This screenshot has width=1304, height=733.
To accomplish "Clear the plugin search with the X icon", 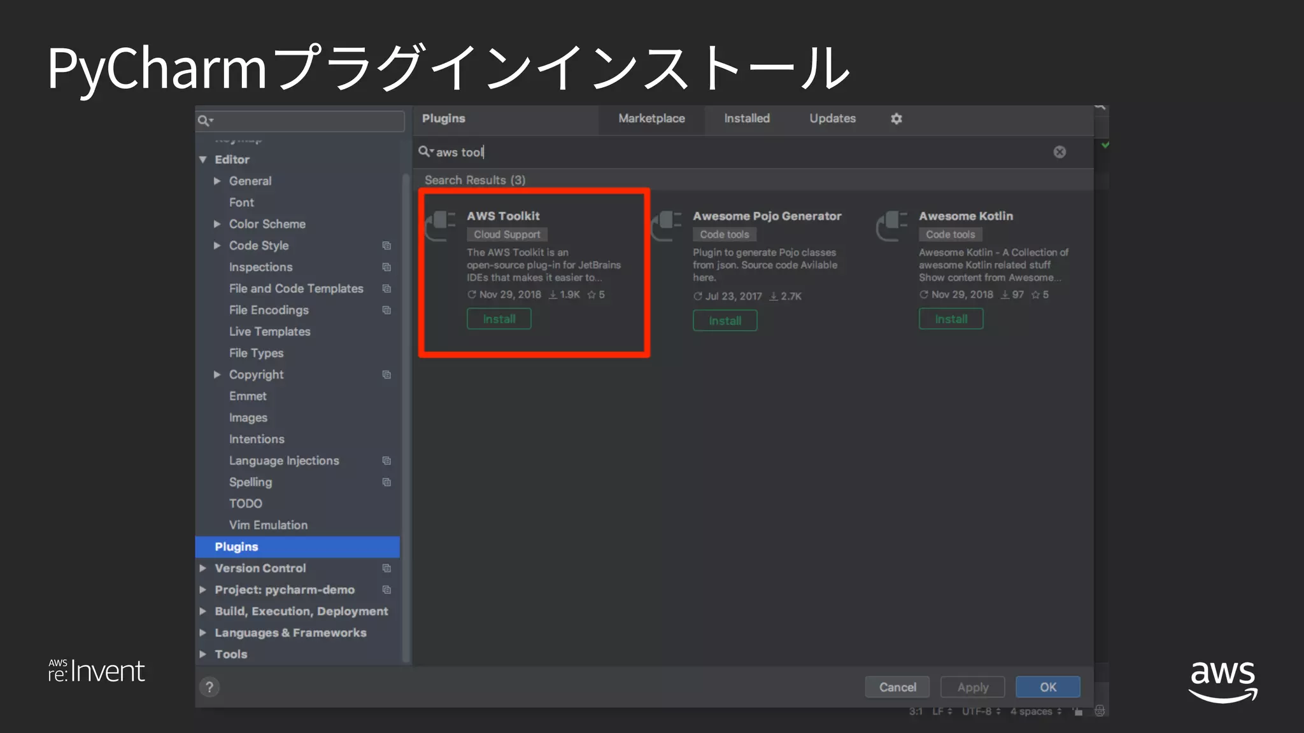I will 1059,152.
